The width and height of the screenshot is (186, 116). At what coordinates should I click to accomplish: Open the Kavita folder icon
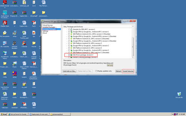click(x=15, y=94)
